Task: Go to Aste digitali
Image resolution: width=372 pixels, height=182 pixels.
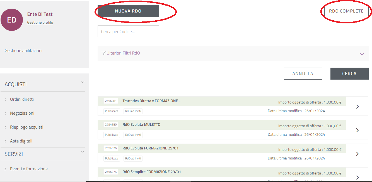Action: tap(21, 141)
